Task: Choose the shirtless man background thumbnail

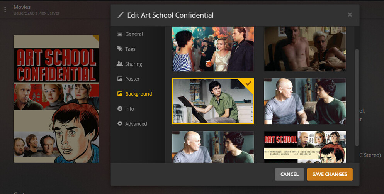Action: pos(305,49)
